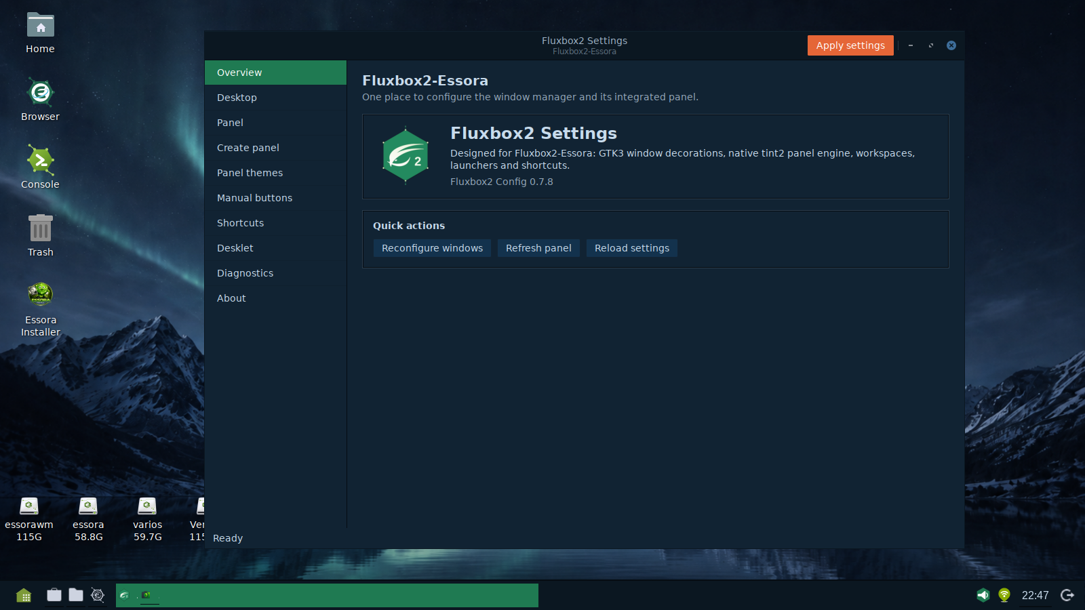
Task: Click the Apply settings button
Action: pos(850,45)
